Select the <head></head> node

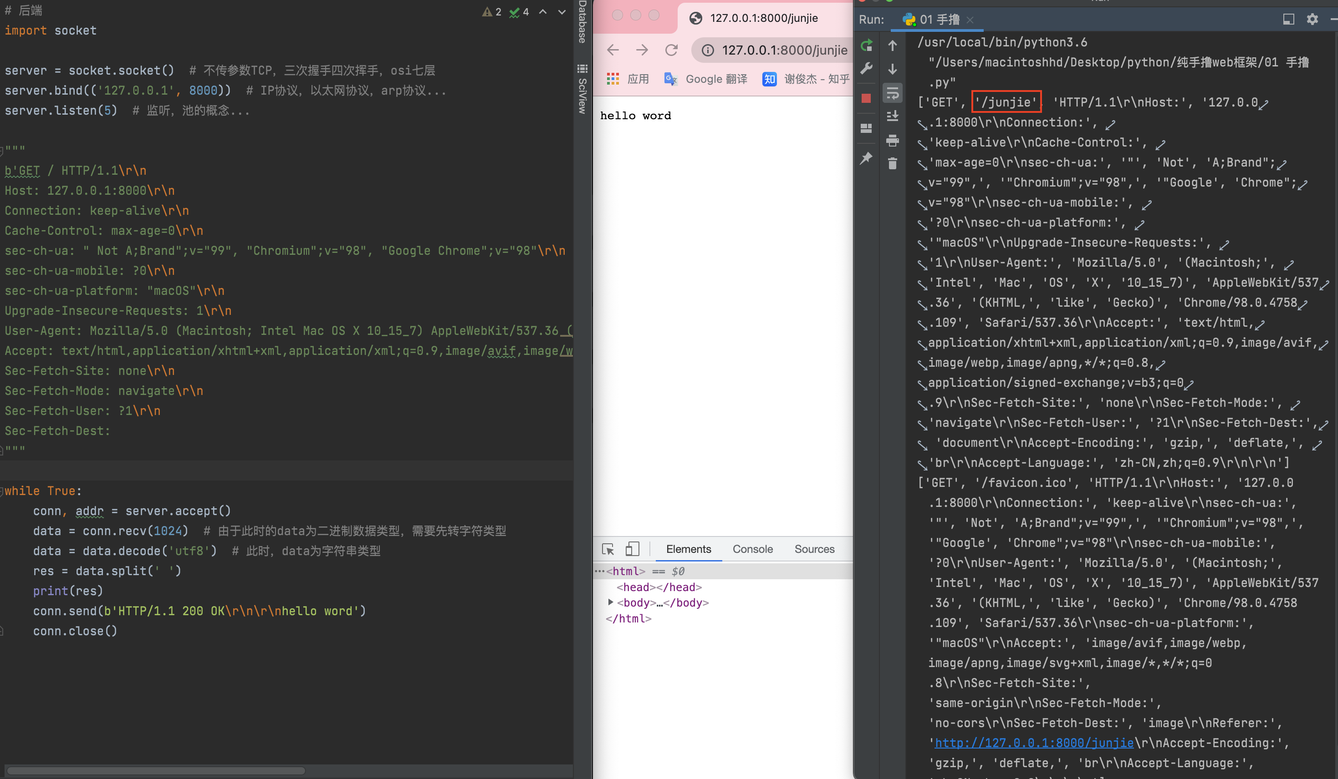(x=659, y=587)
